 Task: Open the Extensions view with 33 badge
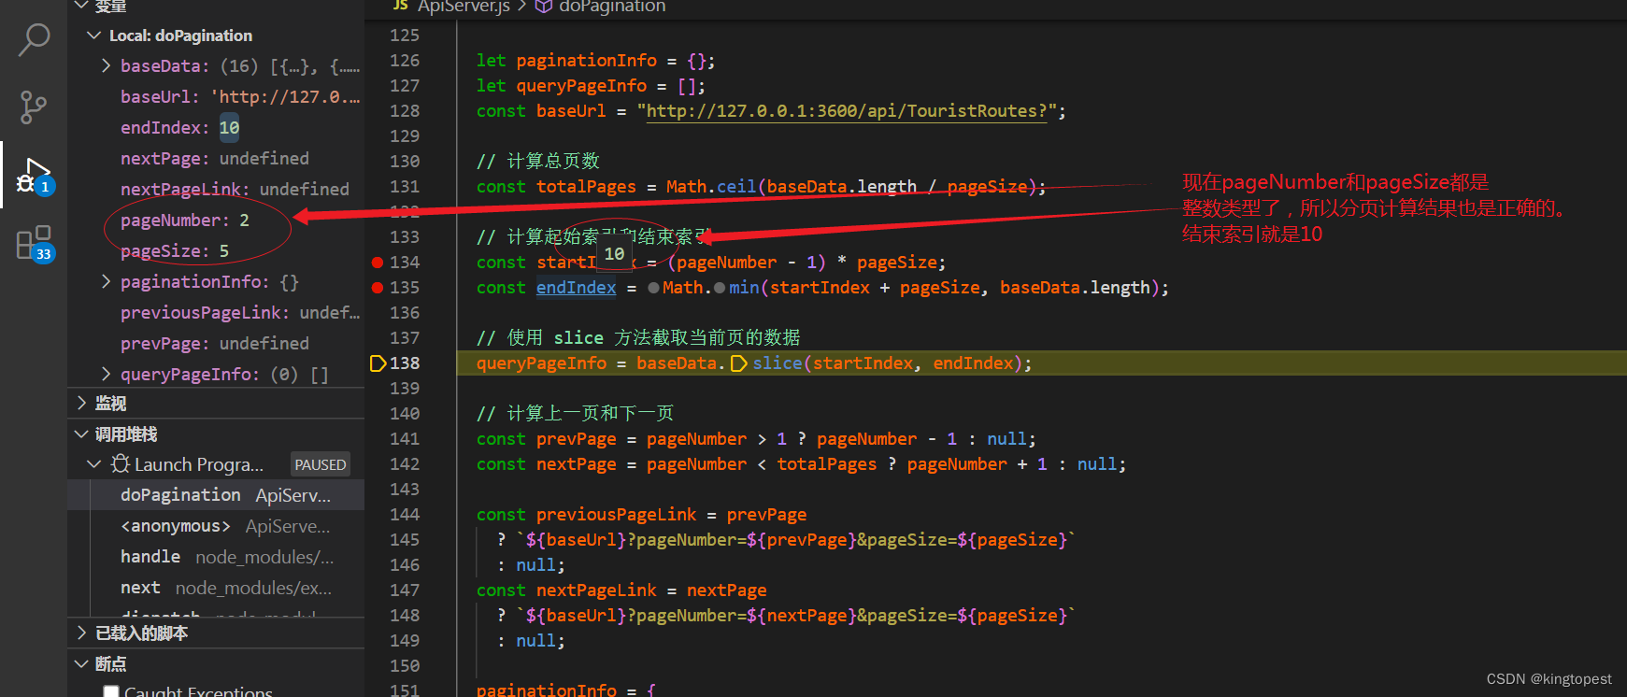tap(35, 244)
